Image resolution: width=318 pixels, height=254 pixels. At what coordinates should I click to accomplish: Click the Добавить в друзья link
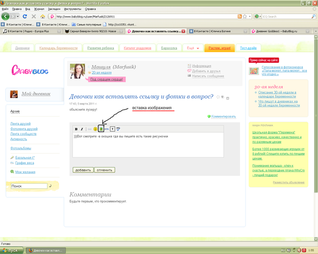click(206, 71)
